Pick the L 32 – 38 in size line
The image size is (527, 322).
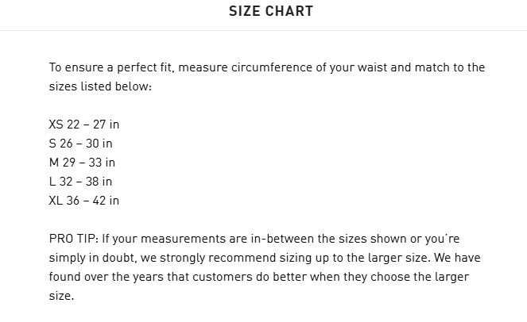(80, 182)
